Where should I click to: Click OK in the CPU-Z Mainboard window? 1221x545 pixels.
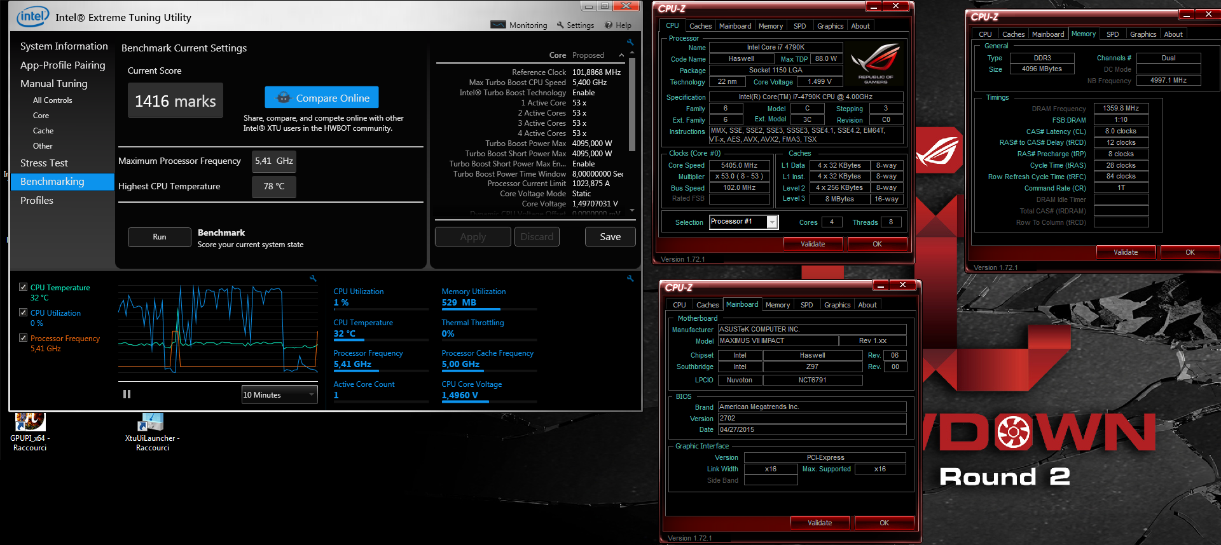click(x=884, y=523)
